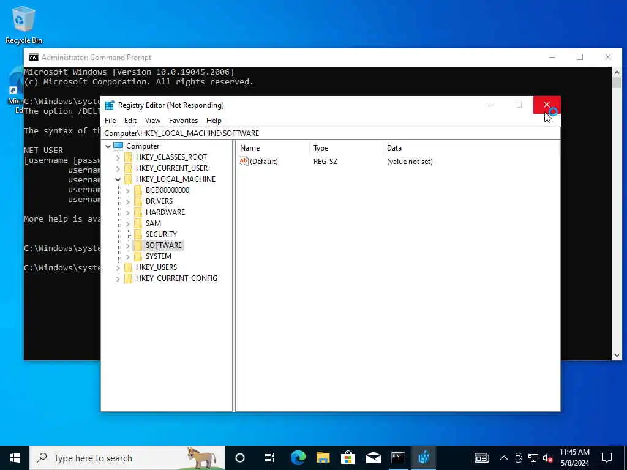
Task: Open the Mail app from the taskbar
Action: click(x=373, y=458)
